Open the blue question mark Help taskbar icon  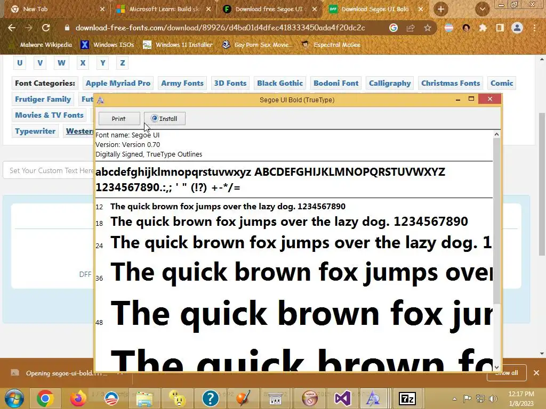coord(210,398)
